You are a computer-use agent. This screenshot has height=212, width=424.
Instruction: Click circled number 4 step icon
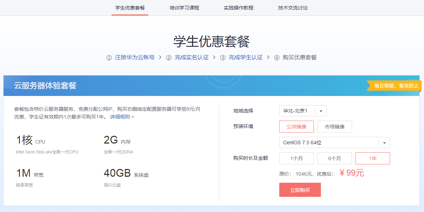click(x=277, y=57)
